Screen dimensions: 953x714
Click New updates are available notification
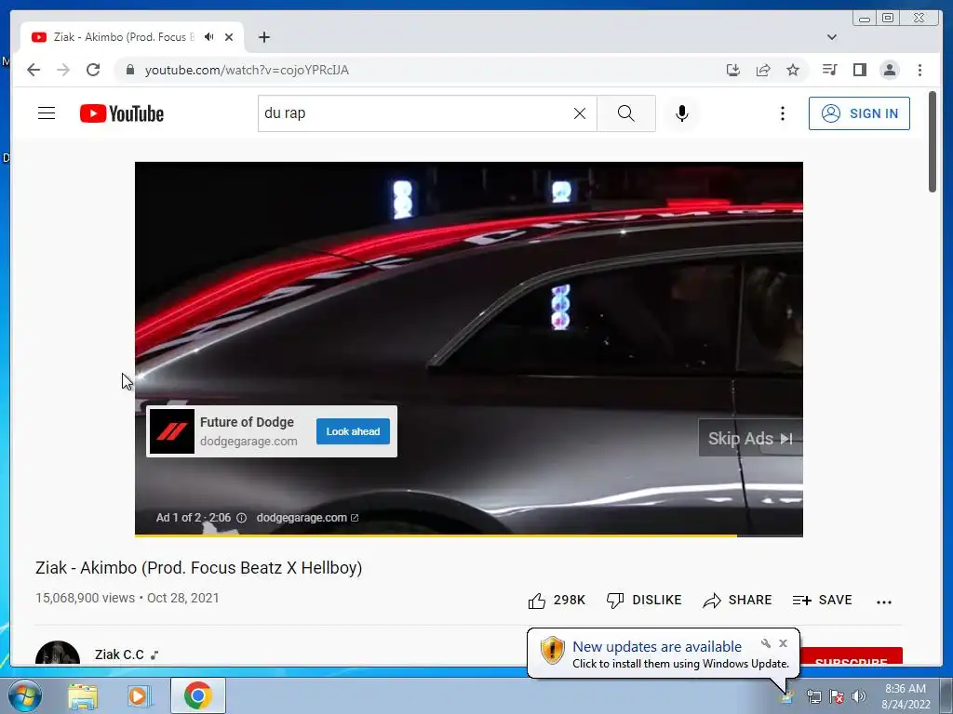tap(656, 647)
